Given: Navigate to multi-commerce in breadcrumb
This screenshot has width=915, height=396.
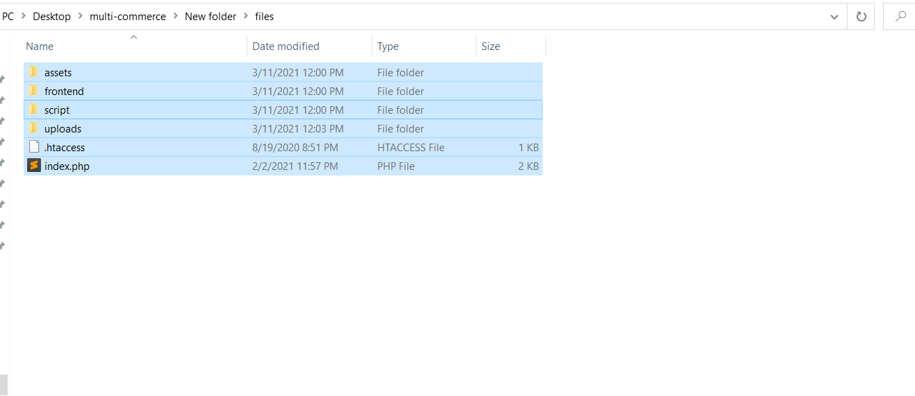Looking at the screenshot, I should tap(128, 17).
